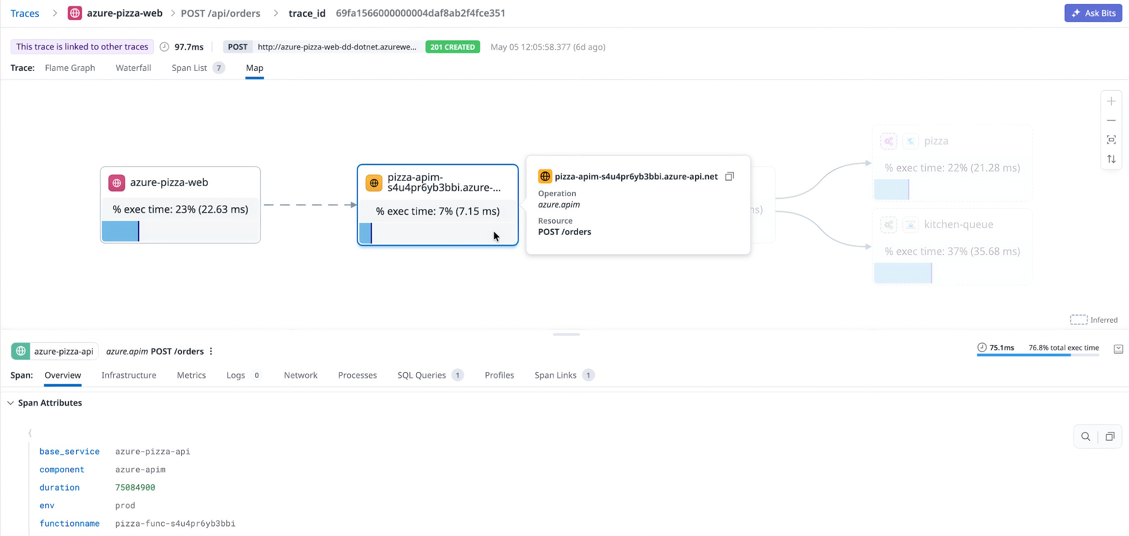The height and width of the screenshot is (536, 1129).
Task: Click the azure-pizza-api service label
Action: 63,351
